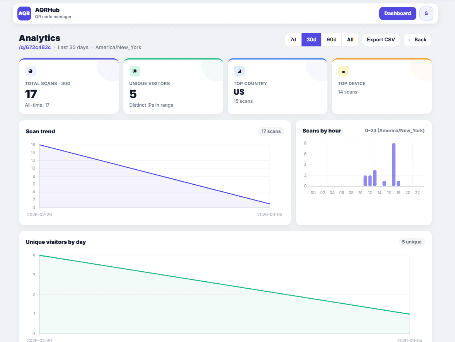
Task: Open the Dashboard page
Action: click(398, 13)
